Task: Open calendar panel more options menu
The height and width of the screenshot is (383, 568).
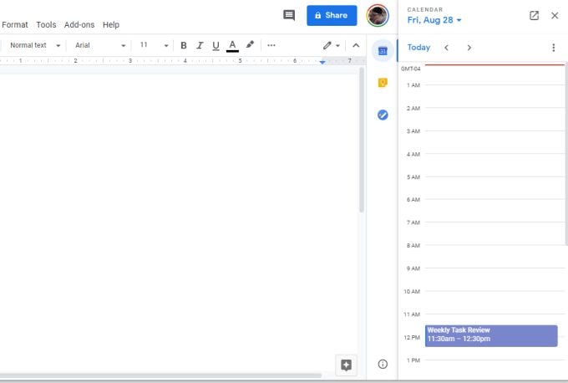Action: pyautogui.click(x=553, y=48)
